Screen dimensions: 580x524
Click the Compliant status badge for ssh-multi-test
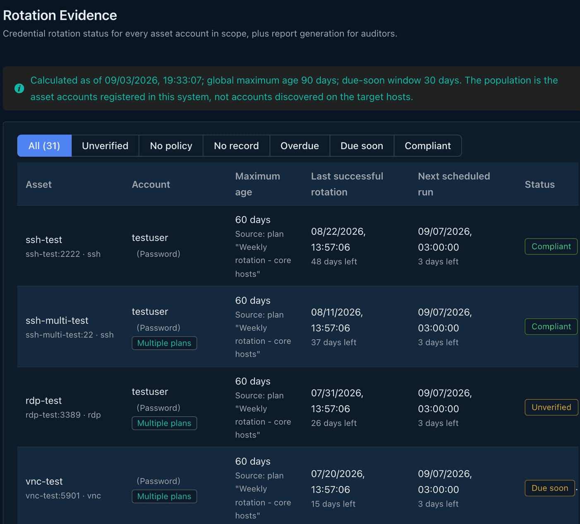(551, 326)
